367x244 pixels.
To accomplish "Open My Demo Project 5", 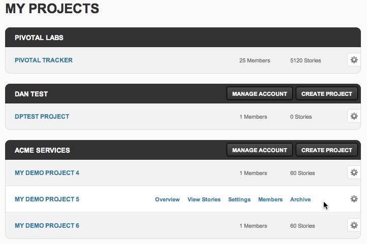I will coord(47,199).
